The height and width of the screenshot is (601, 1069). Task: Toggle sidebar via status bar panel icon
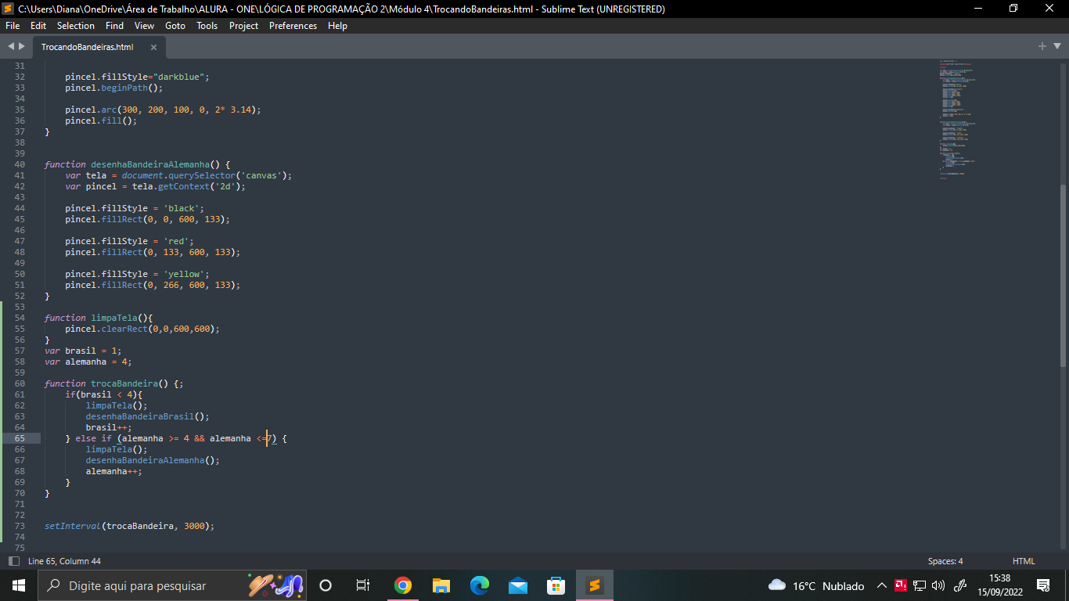point(13,561)
